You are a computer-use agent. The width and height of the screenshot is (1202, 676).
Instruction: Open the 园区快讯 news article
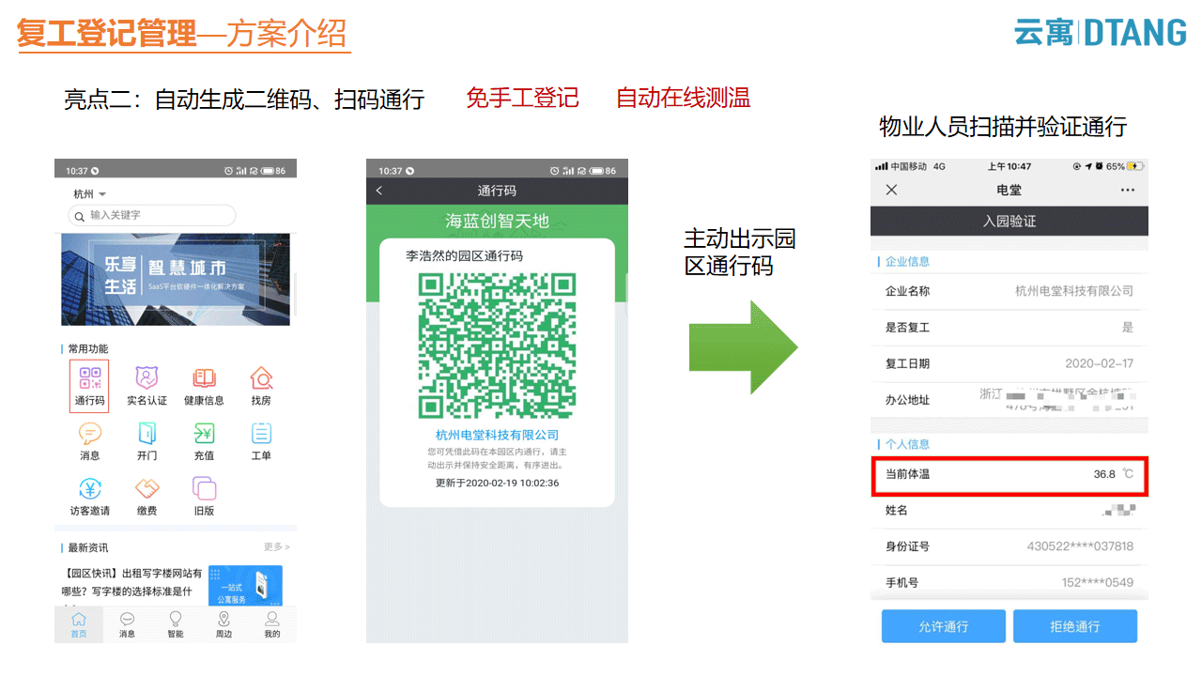(131, 582)
